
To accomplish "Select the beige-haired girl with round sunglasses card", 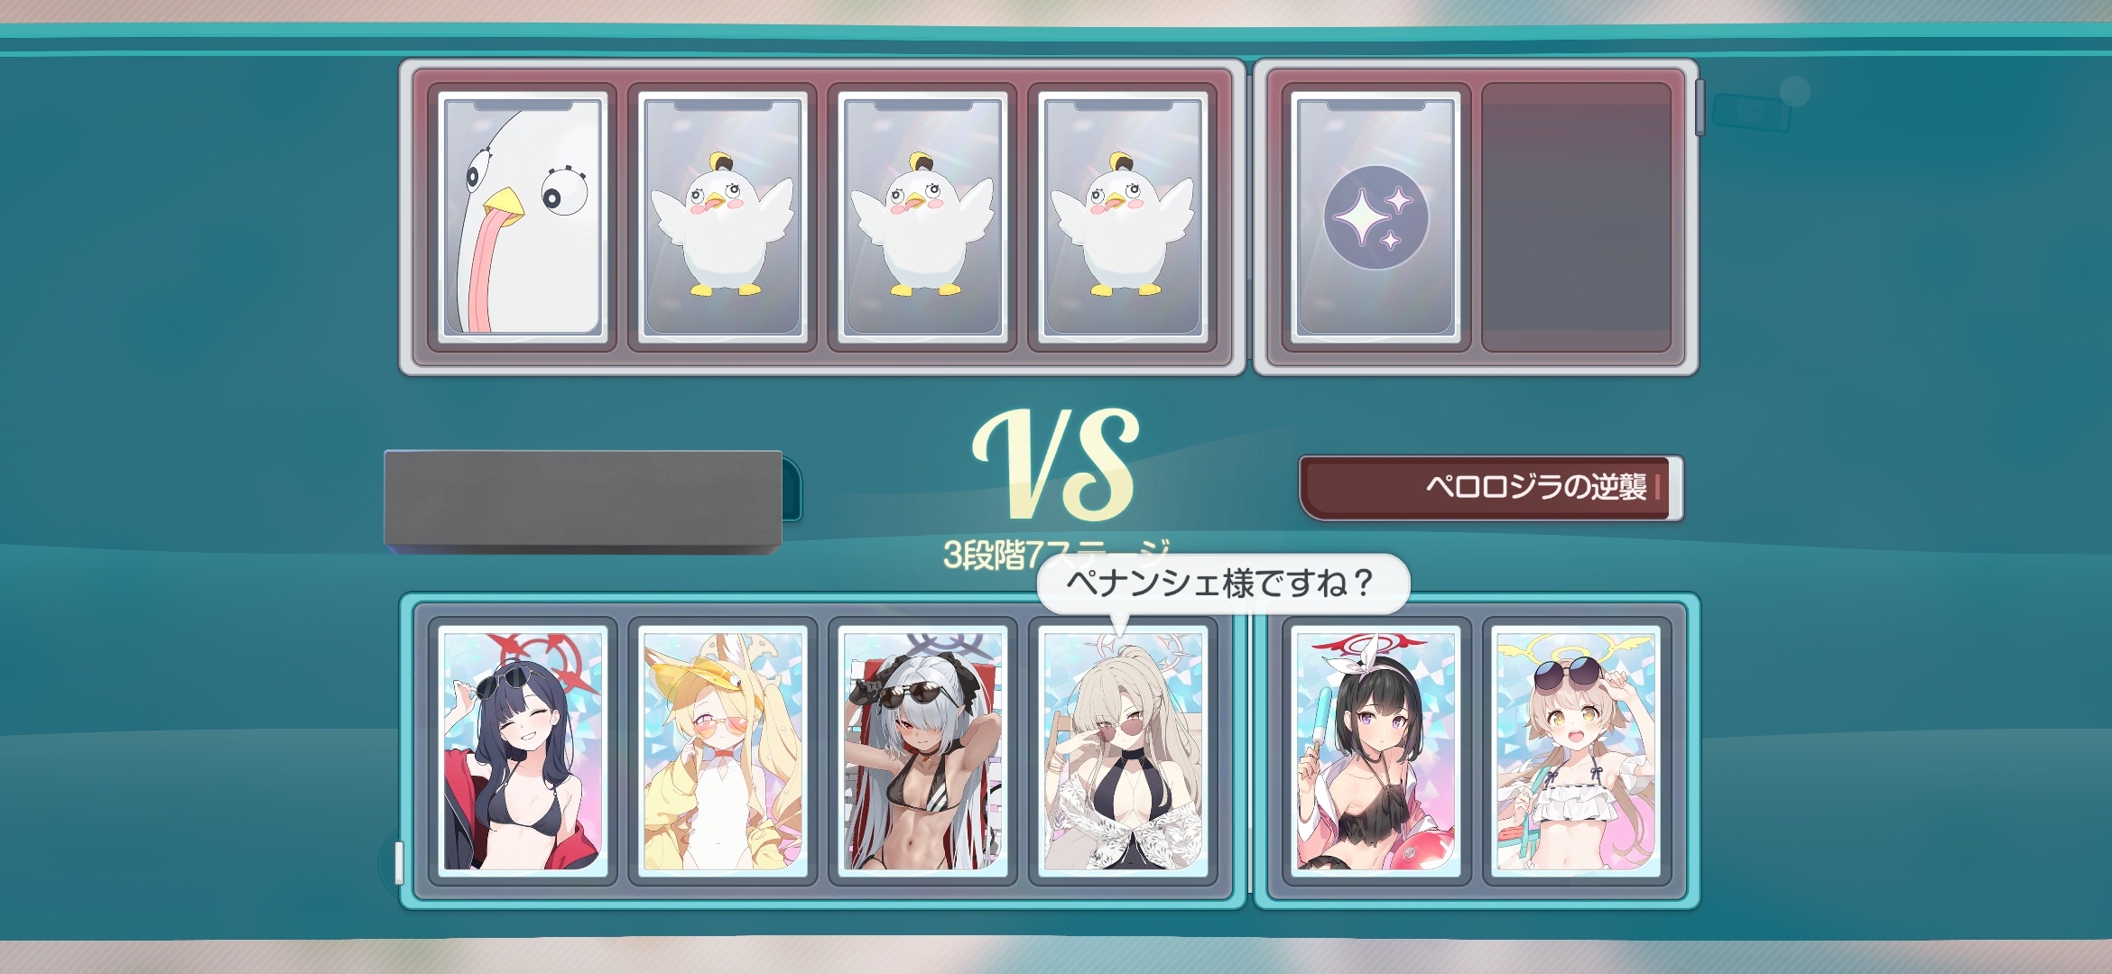I will pyautogui.click(x=1123, y=750).
